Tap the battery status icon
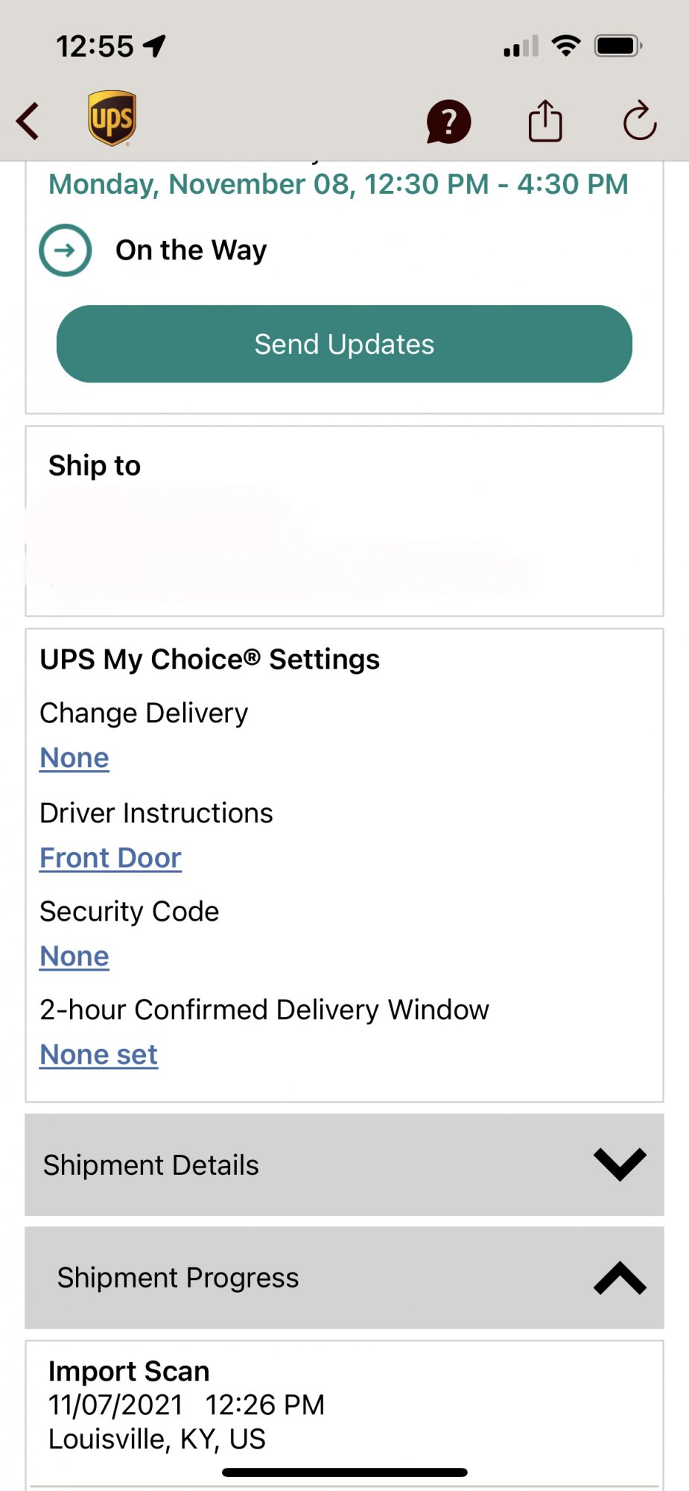The image size is (689, 1491). pyautogui.click(x=617, y=46)
